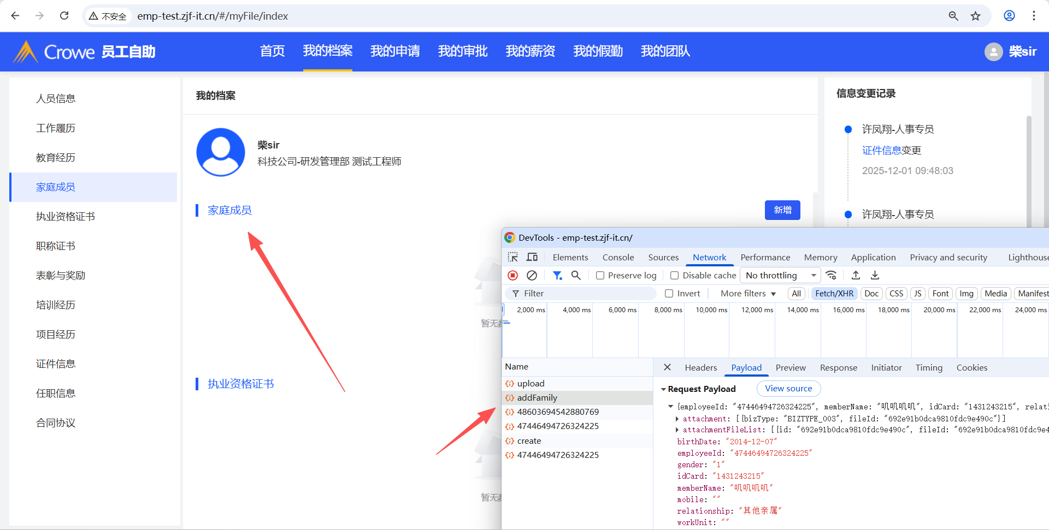This screenshot has height=530, width=1049.
Task: Click the View source button
Action: [788, 389]
